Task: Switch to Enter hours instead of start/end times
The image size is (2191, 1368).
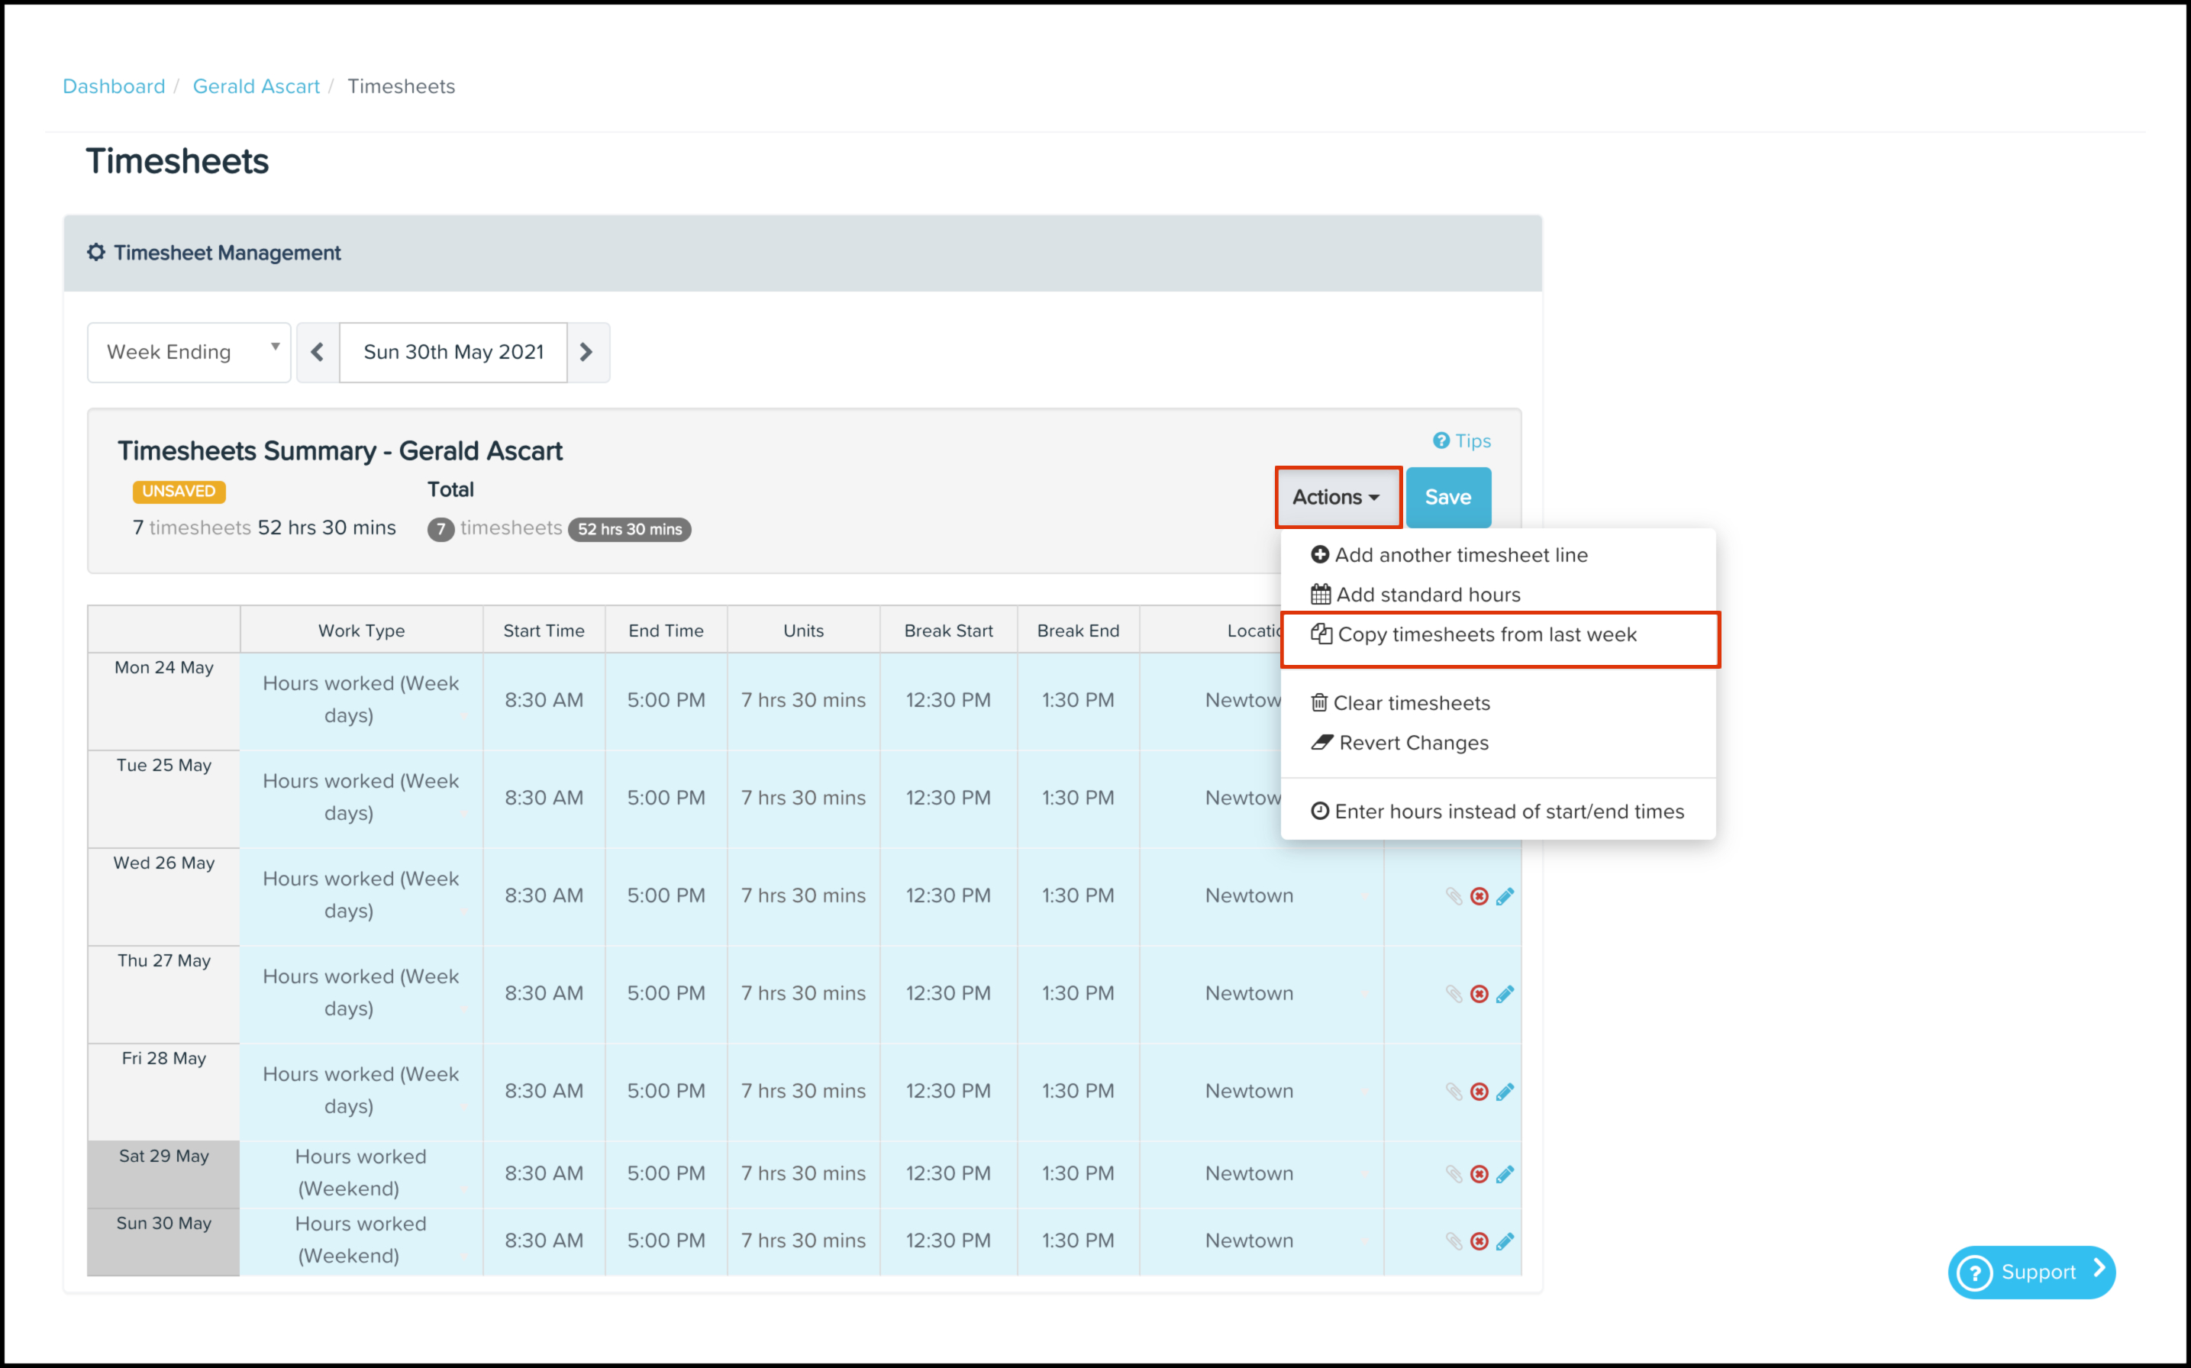Action: click(x=1508, y=811)
